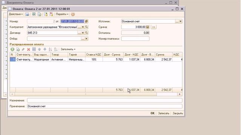Click the Договор field containing 845 213
Image resolution: width=241 pixels, height=135 pixels.
52,33
